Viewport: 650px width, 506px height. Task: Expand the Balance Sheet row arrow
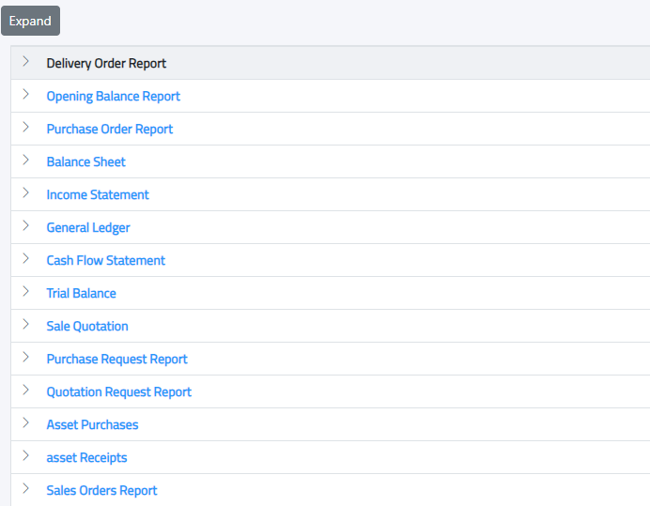tap(25, 161)
